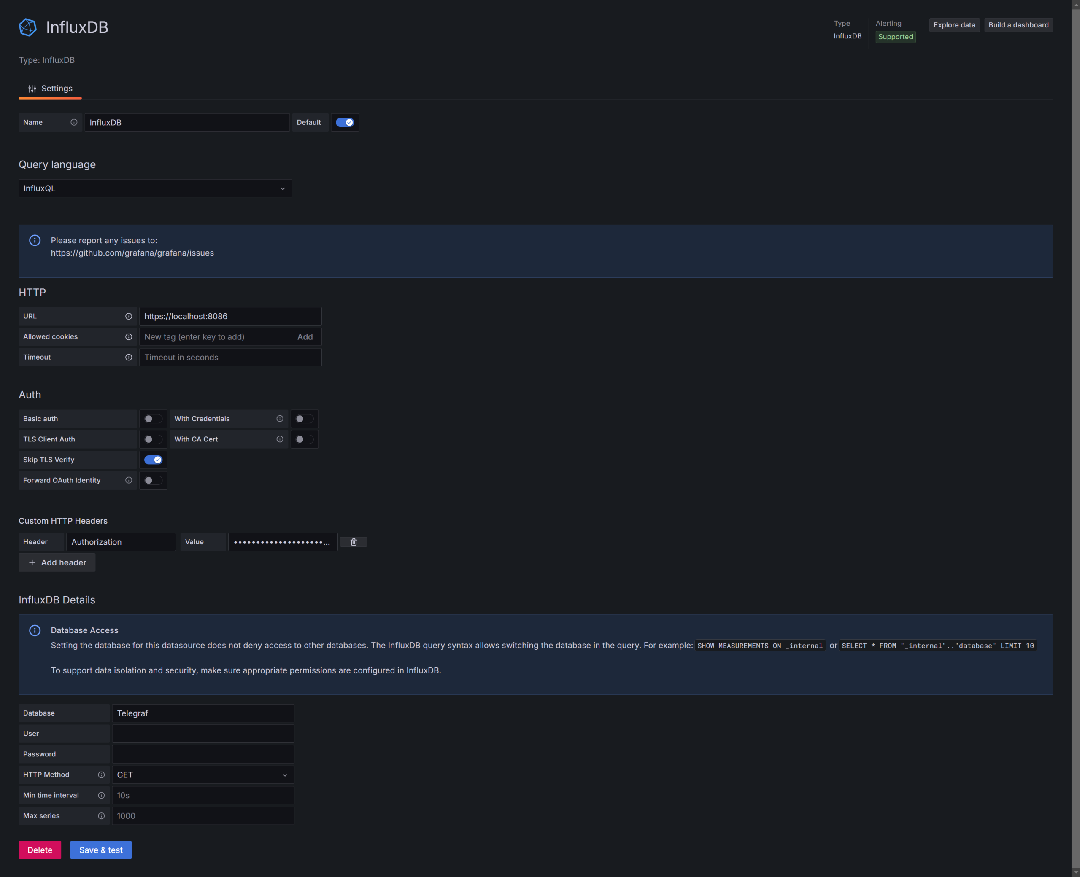Screen dimensions: 1080x877
Task: Disable Skip TLS Verify toggle
Action: [x=153, y=460]
